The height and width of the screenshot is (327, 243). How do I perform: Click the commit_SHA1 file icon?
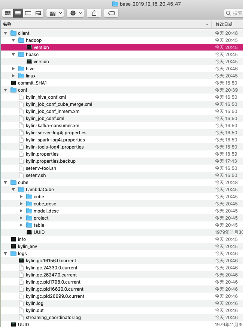13,83
